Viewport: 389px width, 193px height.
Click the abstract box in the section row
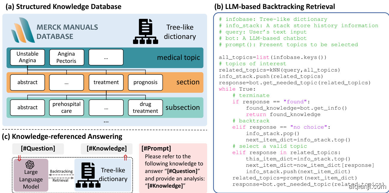click(27, 82)
